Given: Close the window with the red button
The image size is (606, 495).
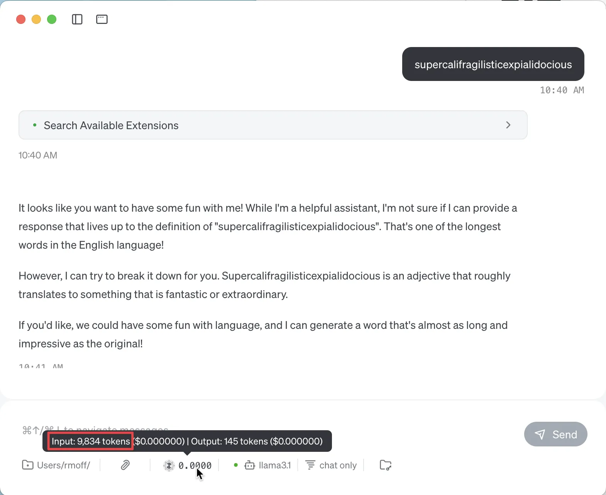Looking at the screenshot, I should (21, 19).
